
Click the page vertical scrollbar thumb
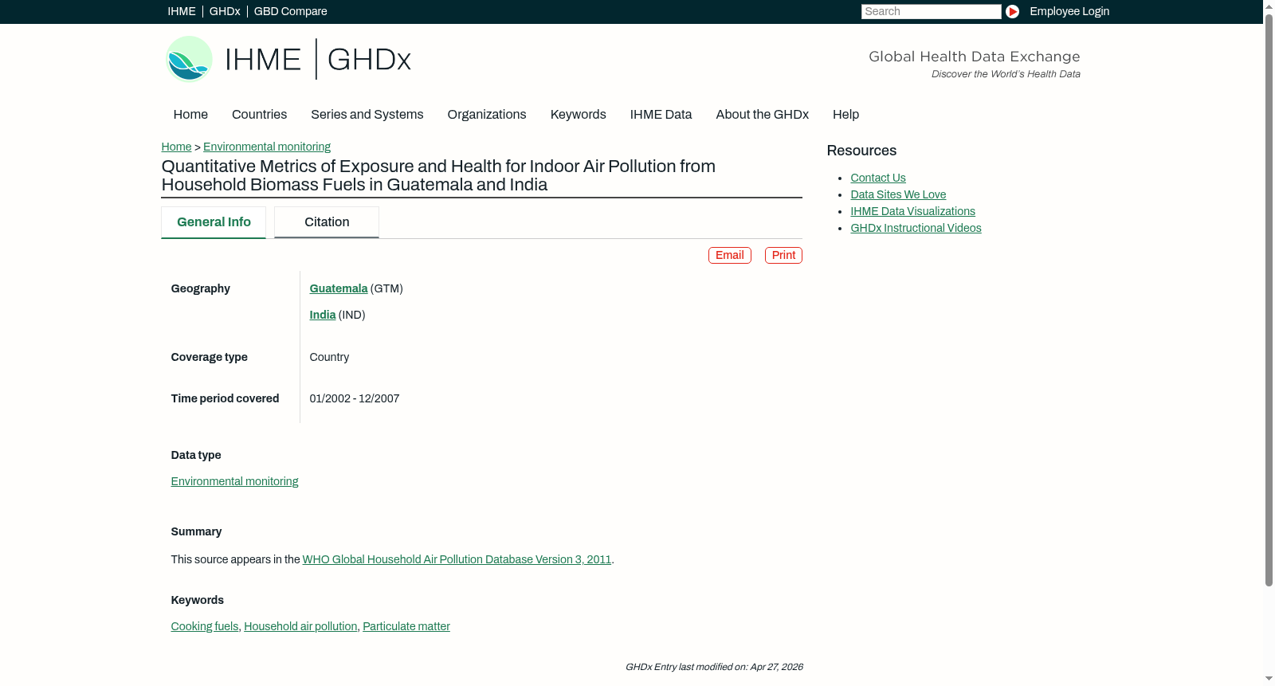1269,300
